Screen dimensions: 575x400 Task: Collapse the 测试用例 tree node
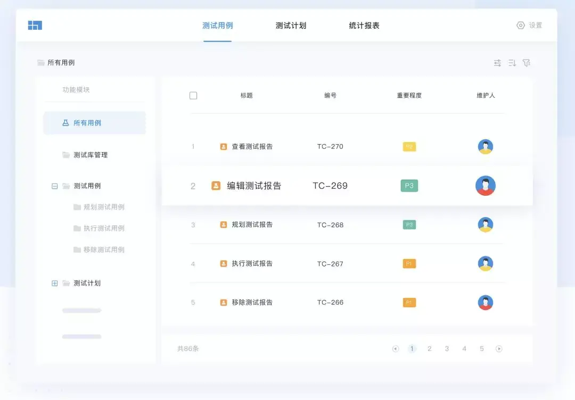(x=55, y=186)
